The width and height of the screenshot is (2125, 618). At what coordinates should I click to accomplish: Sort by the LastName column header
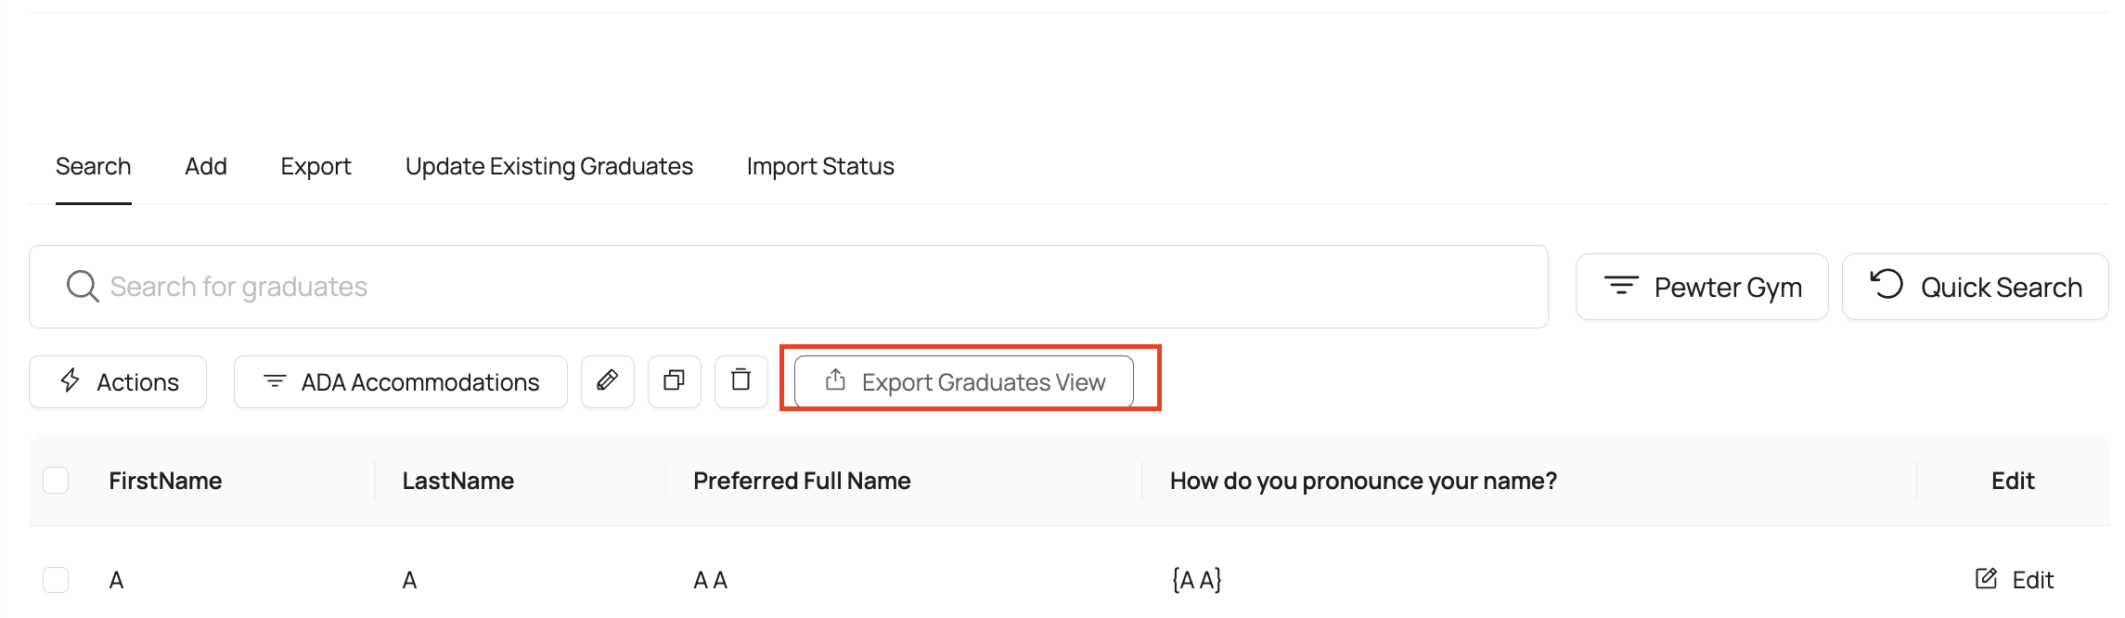458,481
